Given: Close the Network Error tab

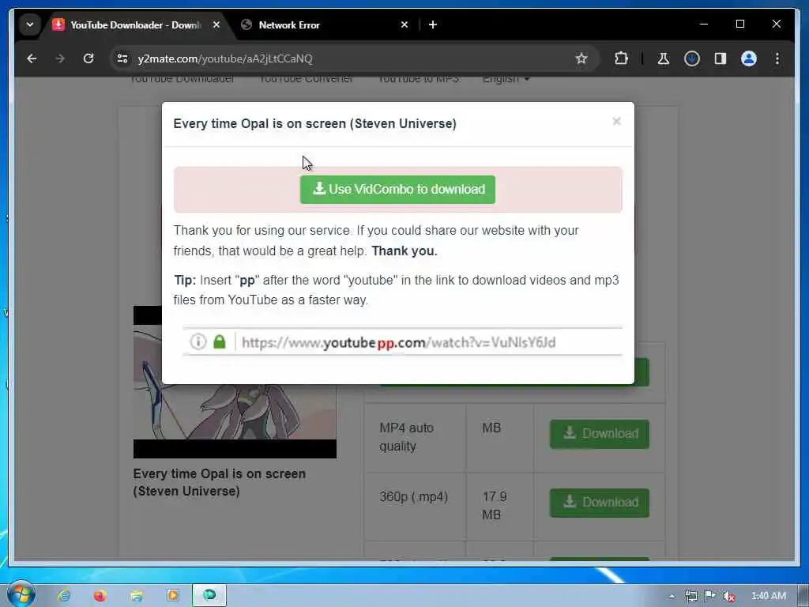Looking at the screenshot, I should pyautogui.click(x=404, y=25).
